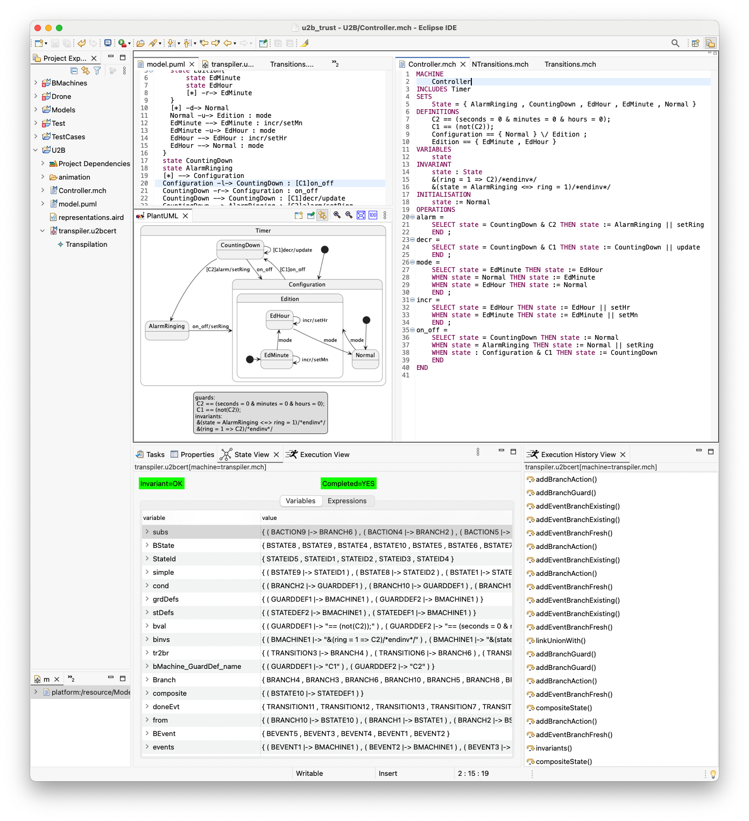Fold the incr operation at line 31
Image resolution: width=749 pixels, height=821 pixels.
pos(413,300)
